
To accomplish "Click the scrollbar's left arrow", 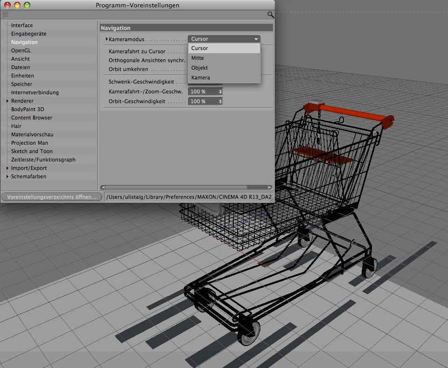I will pos(103,187).
